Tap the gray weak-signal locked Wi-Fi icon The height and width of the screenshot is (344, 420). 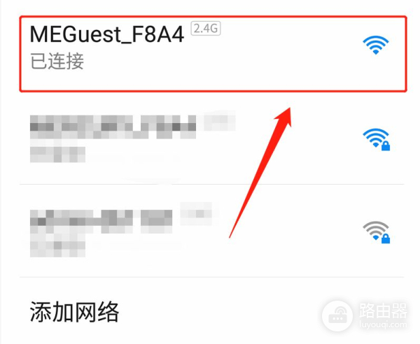click(x=376, y=232)
